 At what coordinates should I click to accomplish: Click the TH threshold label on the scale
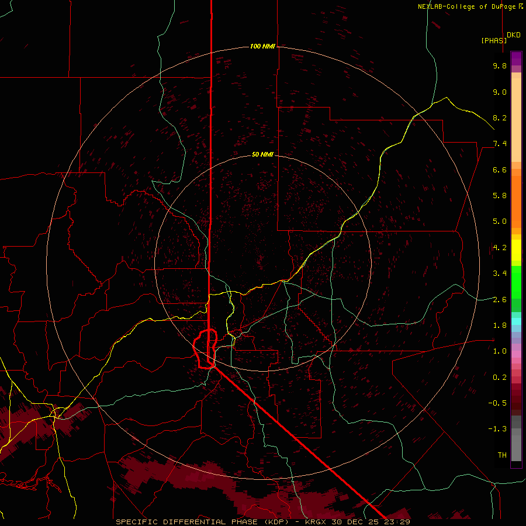tap(502, 455)
